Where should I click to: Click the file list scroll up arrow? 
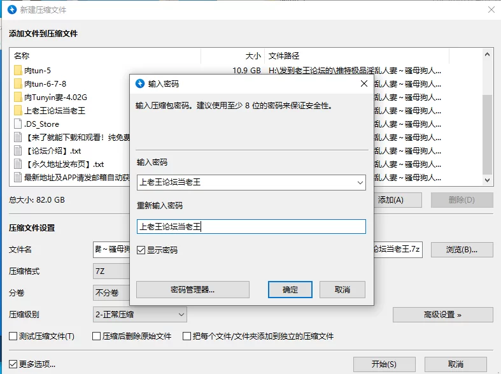click(x=487, y=54)
